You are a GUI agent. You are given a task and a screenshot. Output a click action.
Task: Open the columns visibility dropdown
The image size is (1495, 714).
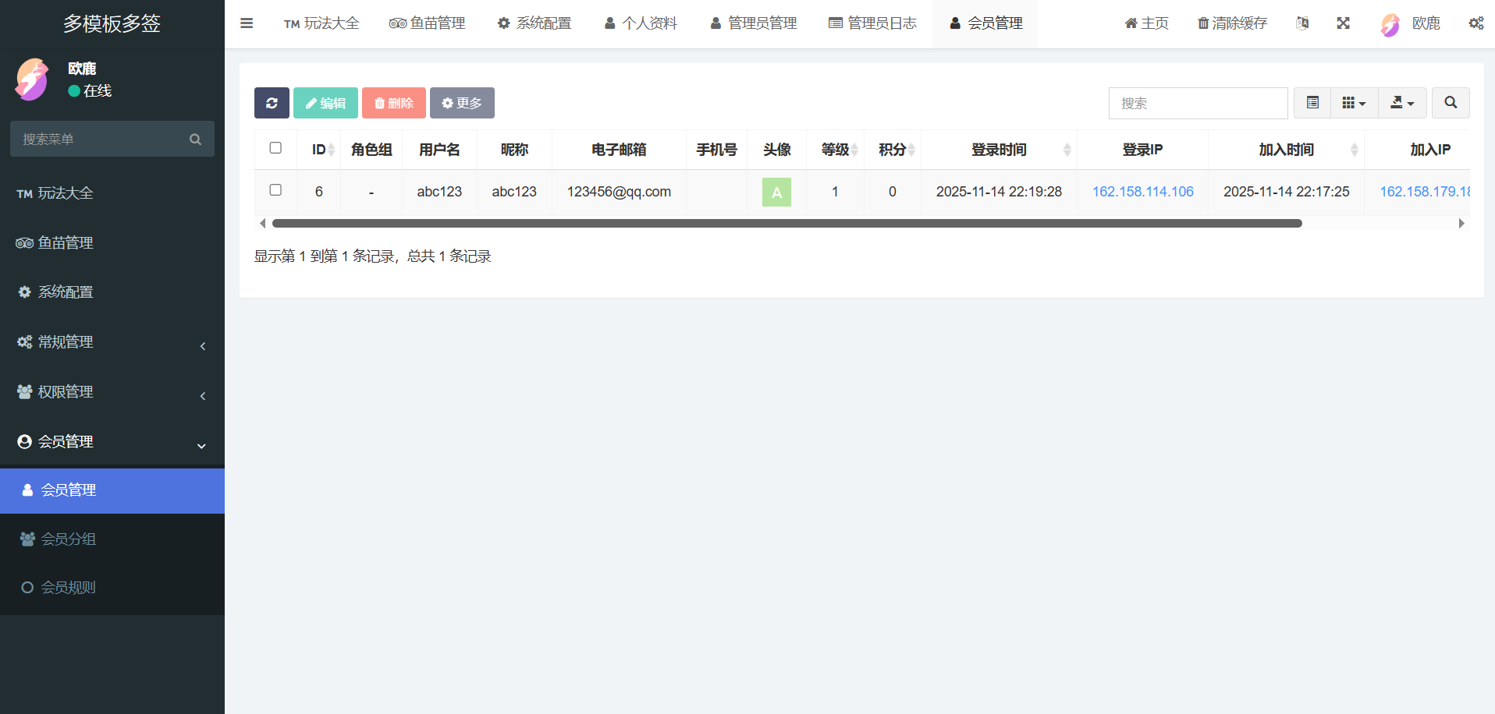[1354, 103]
